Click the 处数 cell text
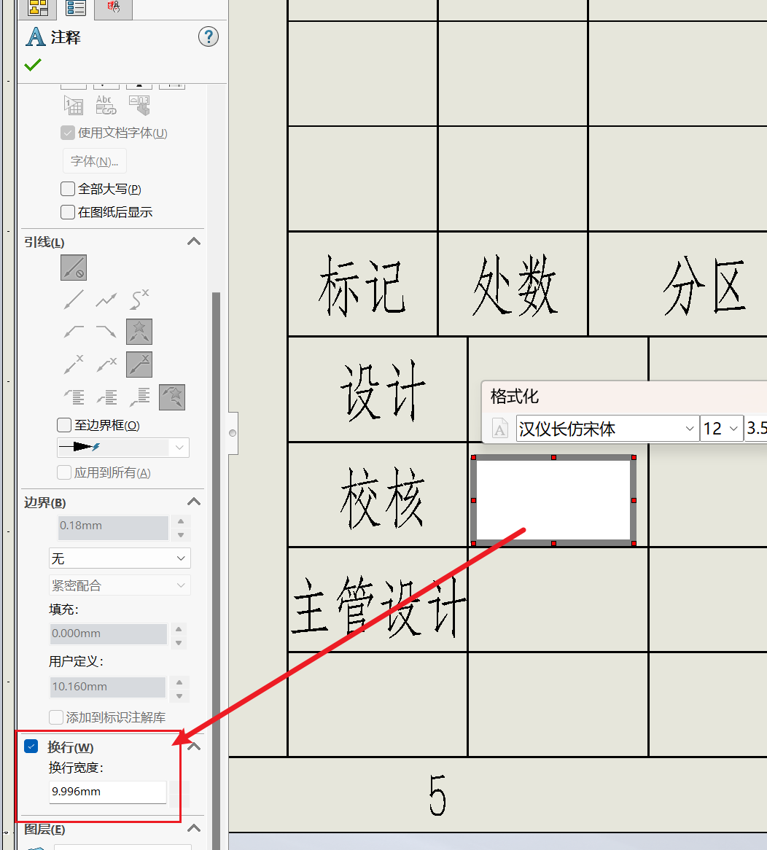Image resolution: width=767 pixels, height=850 pixels. (514, 285)
